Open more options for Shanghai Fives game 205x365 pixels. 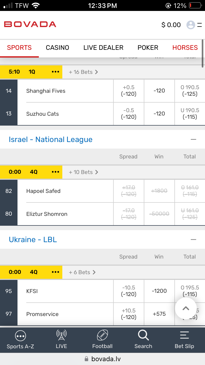[x=55, y=72]
